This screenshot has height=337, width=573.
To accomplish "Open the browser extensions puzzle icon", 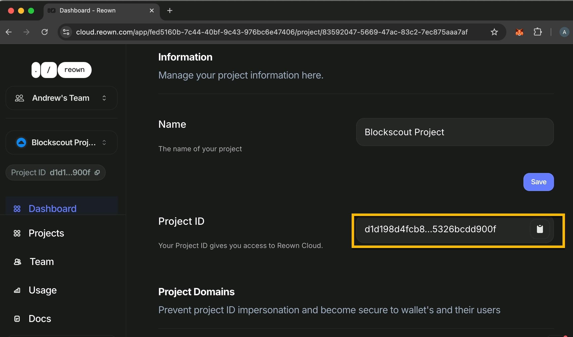I will [x=537, y=32].
